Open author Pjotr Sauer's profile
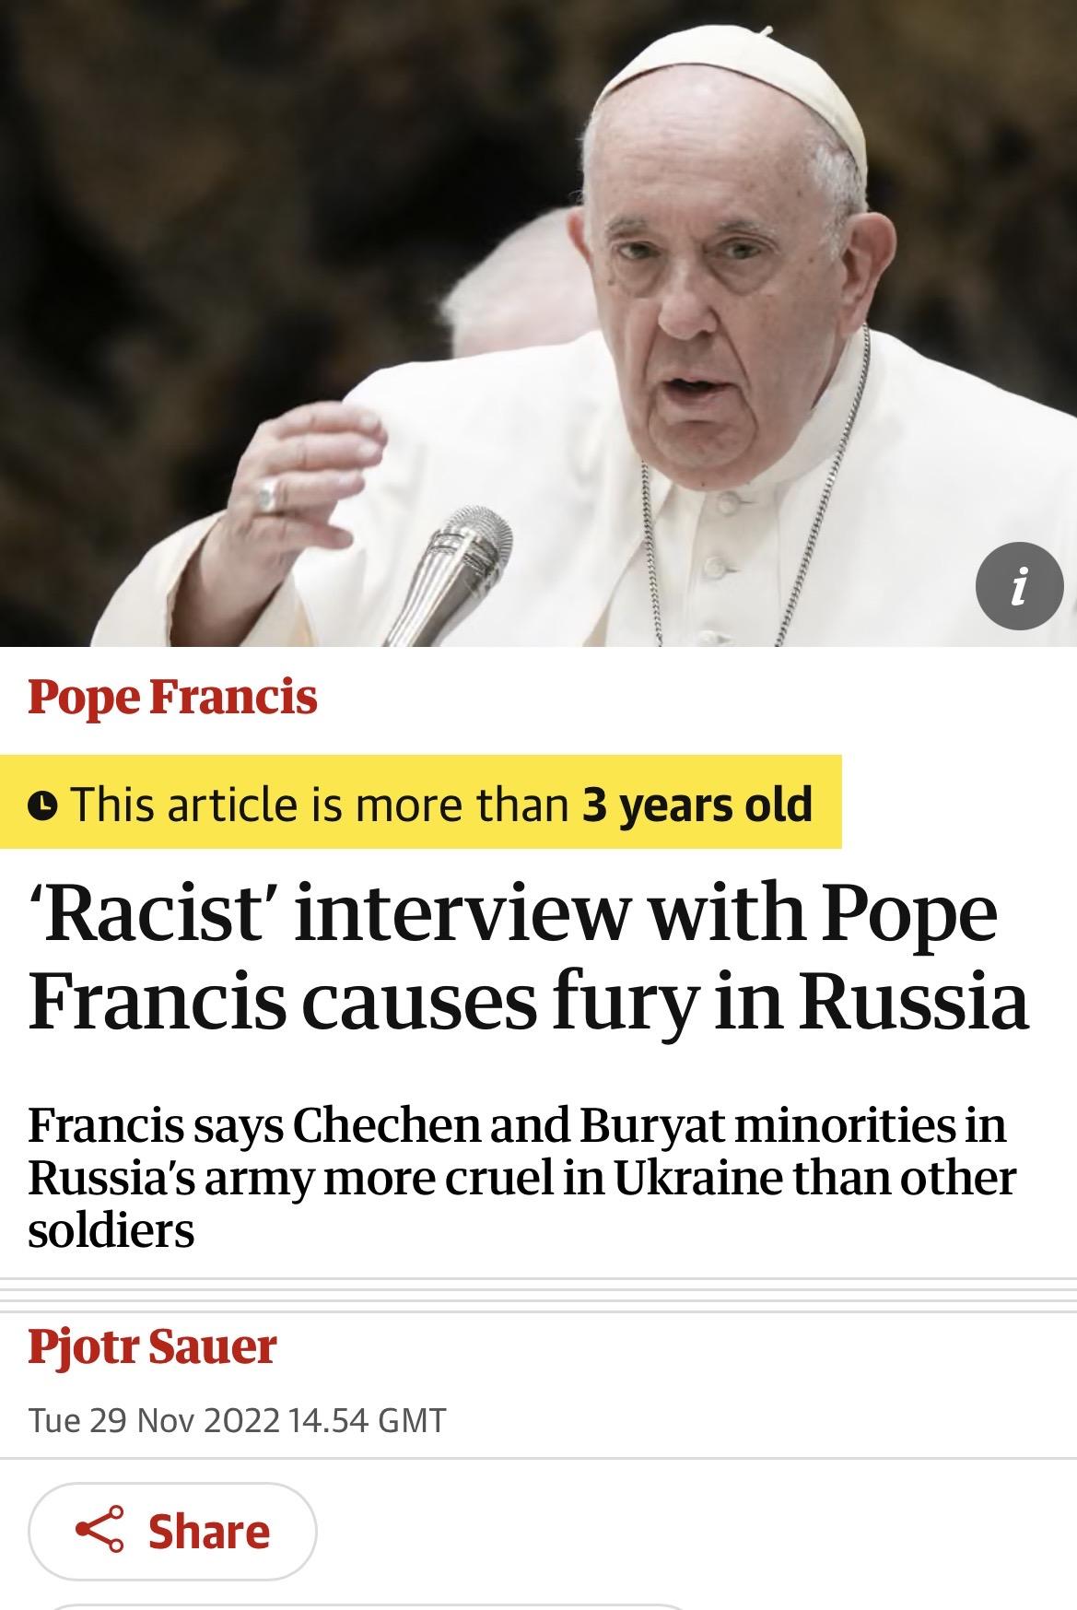Image resolution: width=1077 pixels, height=1610 pixels. pos(152,1346)
